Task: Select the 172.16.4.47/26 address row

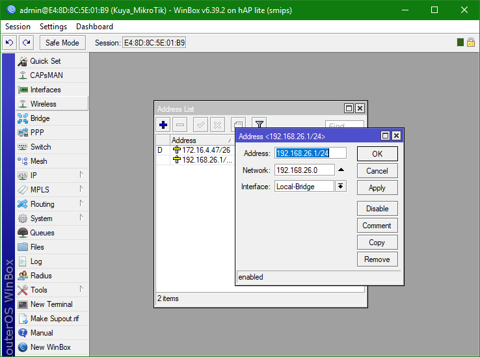Action: pyautogui.click(x=196, y=150)
